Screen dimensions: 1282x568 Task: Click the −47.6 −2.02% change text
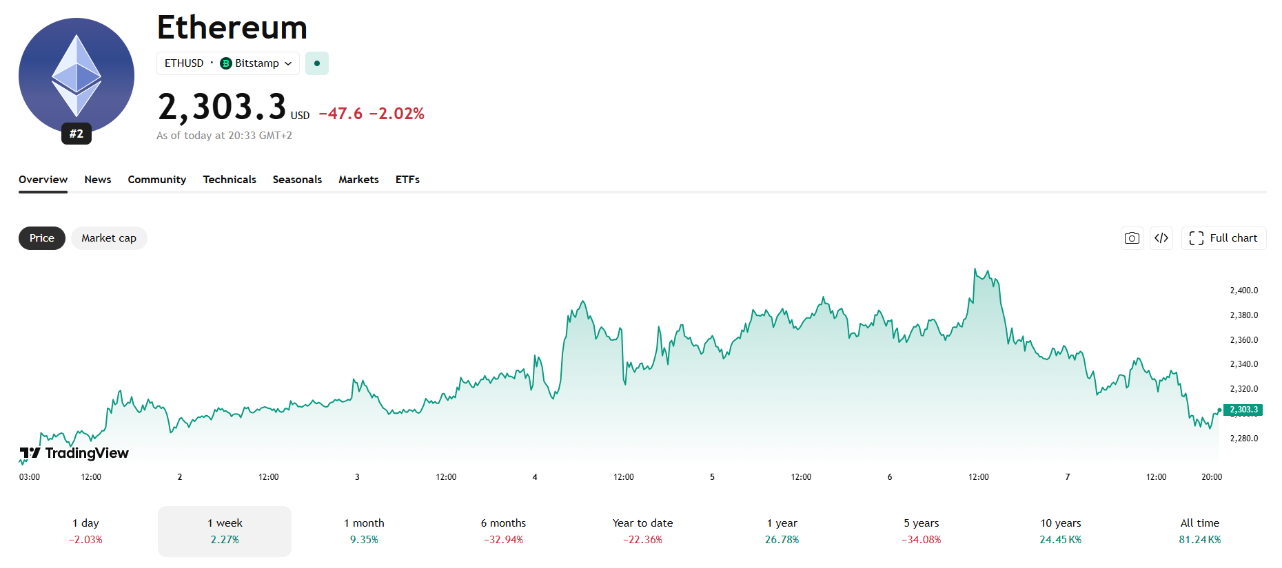point(372,114)
